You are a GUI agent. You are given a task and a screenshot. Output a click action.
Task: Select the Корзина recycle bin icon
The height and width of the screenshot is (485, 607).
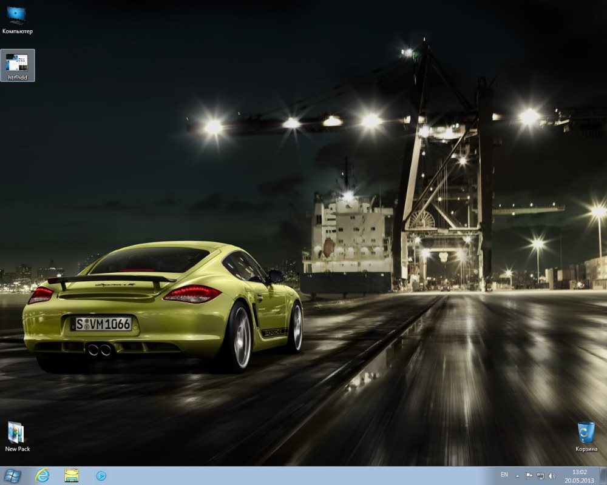[586, 432]
